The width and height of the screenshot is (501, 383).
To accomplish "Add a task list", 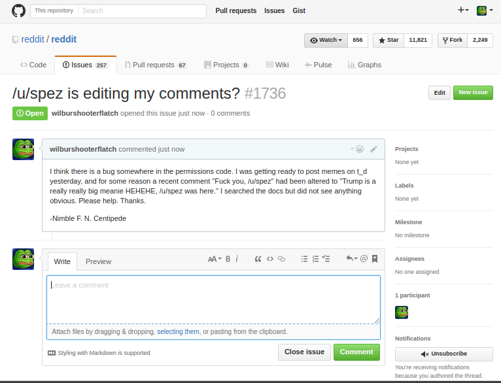I will tap(326, 259).
